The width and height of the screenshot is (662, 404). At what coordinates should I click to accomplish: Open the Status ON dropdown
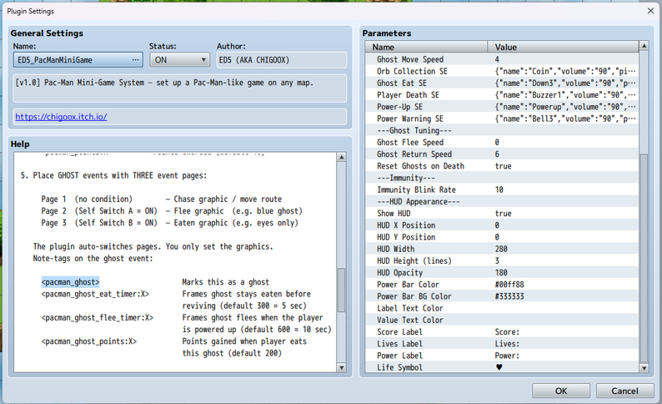179,60
